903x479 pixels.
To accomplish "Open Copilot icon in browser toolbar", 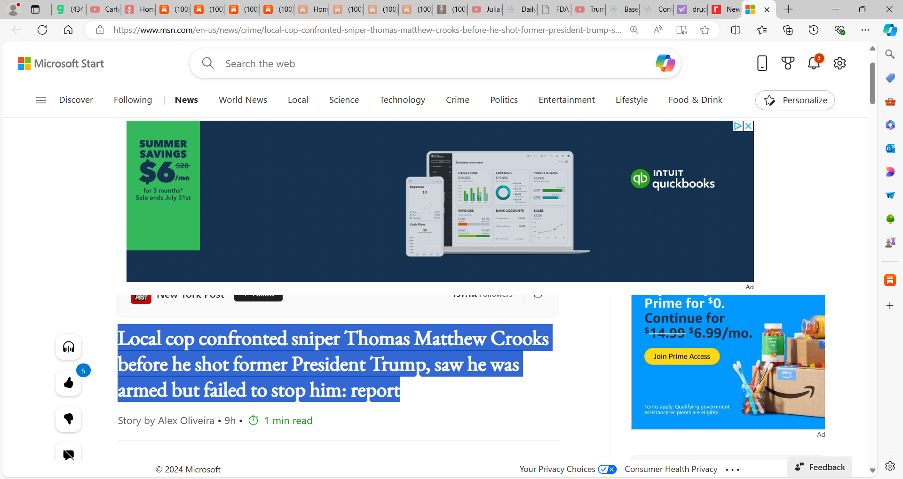I will 890,30.
